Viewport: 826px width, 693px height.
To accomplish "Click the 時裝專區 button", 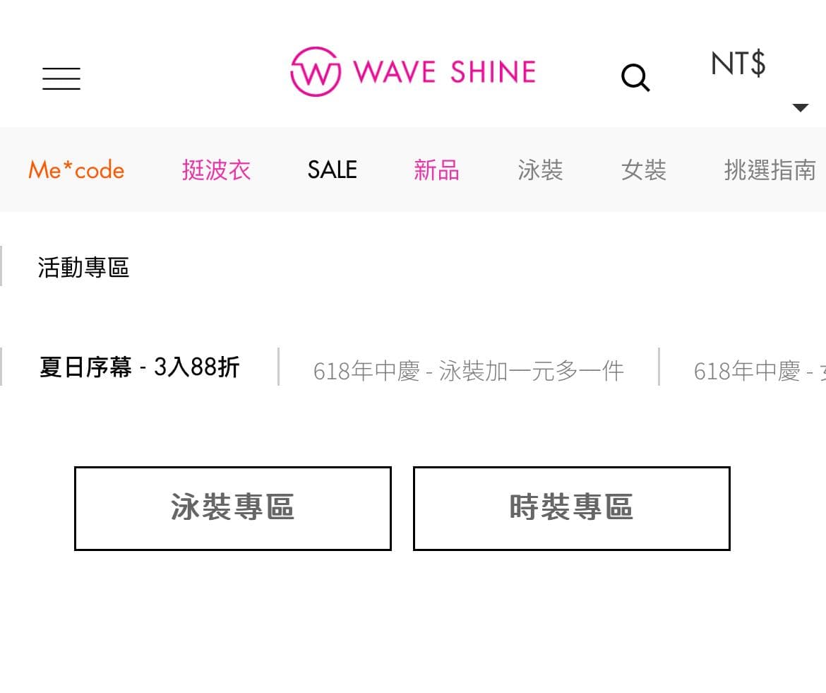I will point(571,508).
